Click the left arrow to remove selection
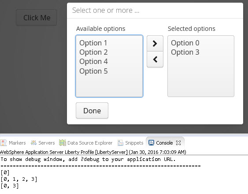Screen dimensions: 248x194 click(155, 60)
